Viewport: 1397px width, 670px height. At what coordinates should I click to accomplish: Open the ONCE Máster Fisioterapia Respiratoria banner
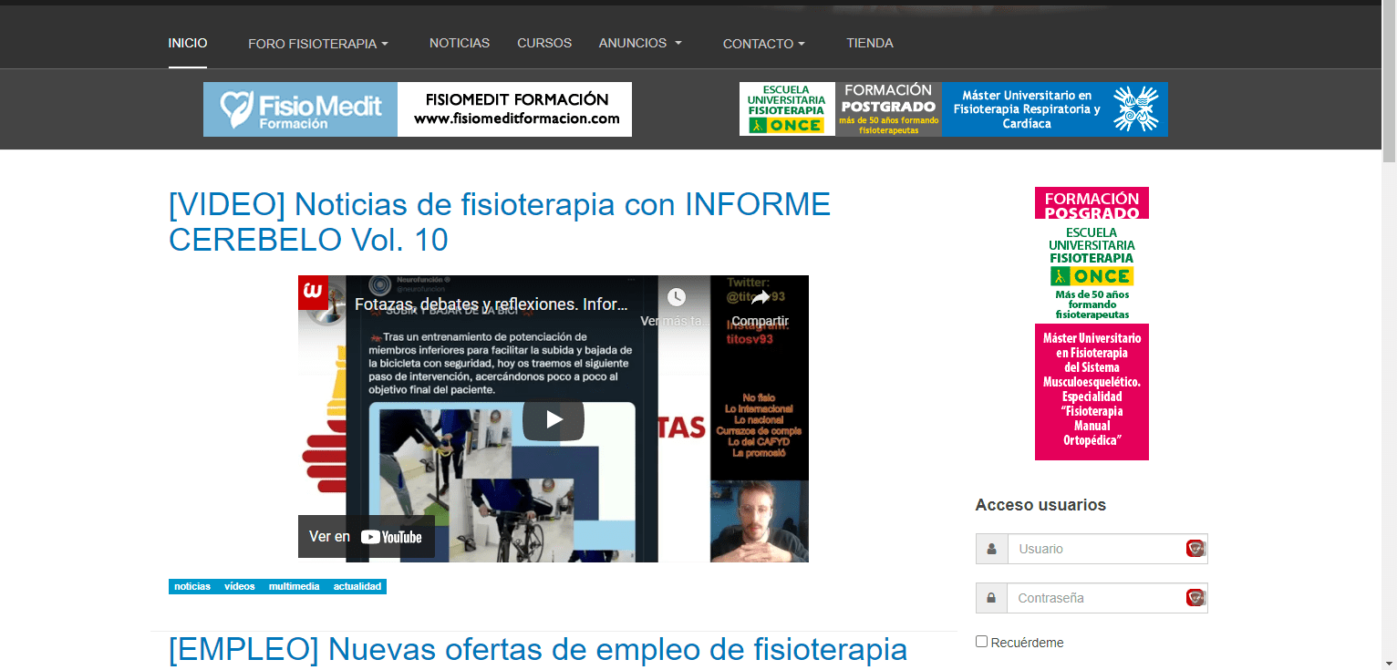click(x=954, y=109)
